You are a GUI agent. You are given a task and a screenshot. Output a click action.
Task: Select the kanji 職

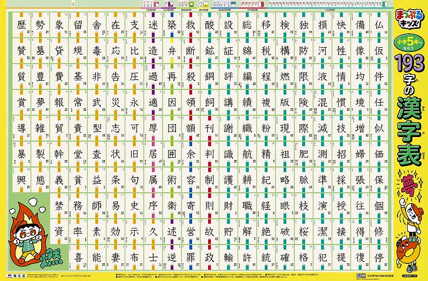click(247, 206)
